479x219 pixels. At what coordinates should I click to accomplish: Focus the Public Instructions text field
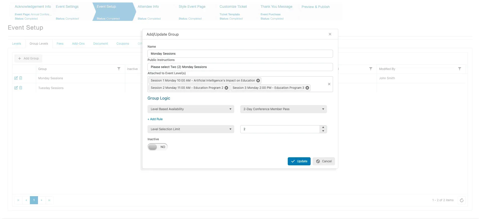click(x=240, y=67)
